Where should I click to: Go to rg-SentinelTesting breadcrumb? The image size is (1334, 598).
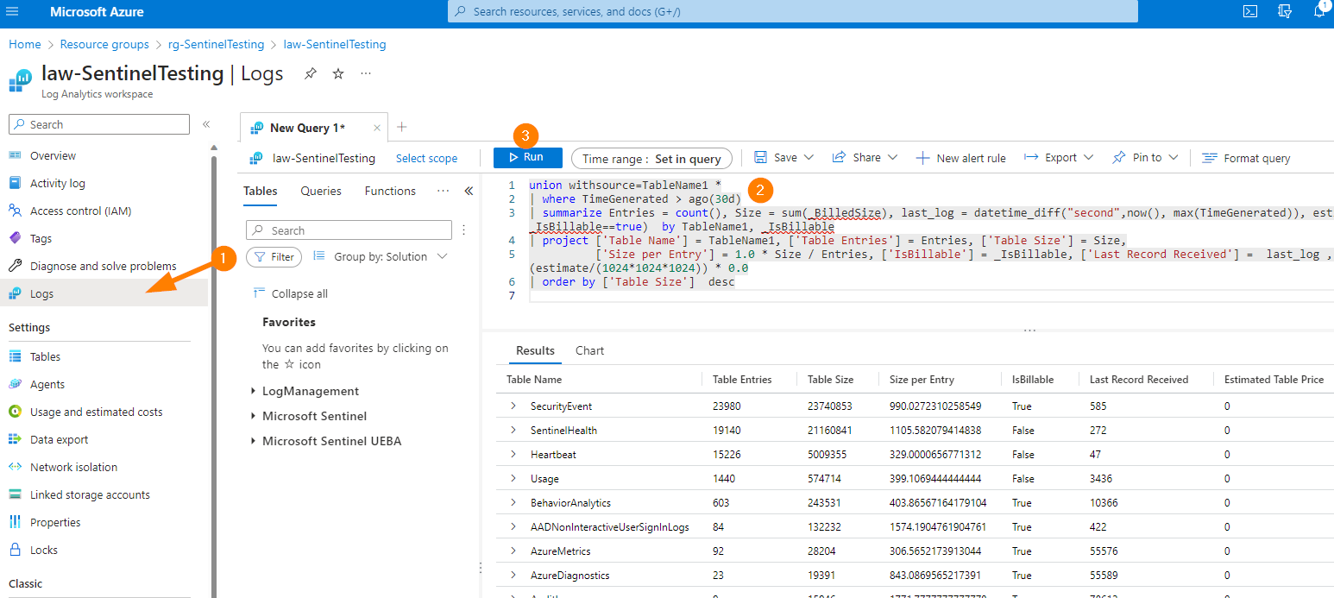pos(216,45)
